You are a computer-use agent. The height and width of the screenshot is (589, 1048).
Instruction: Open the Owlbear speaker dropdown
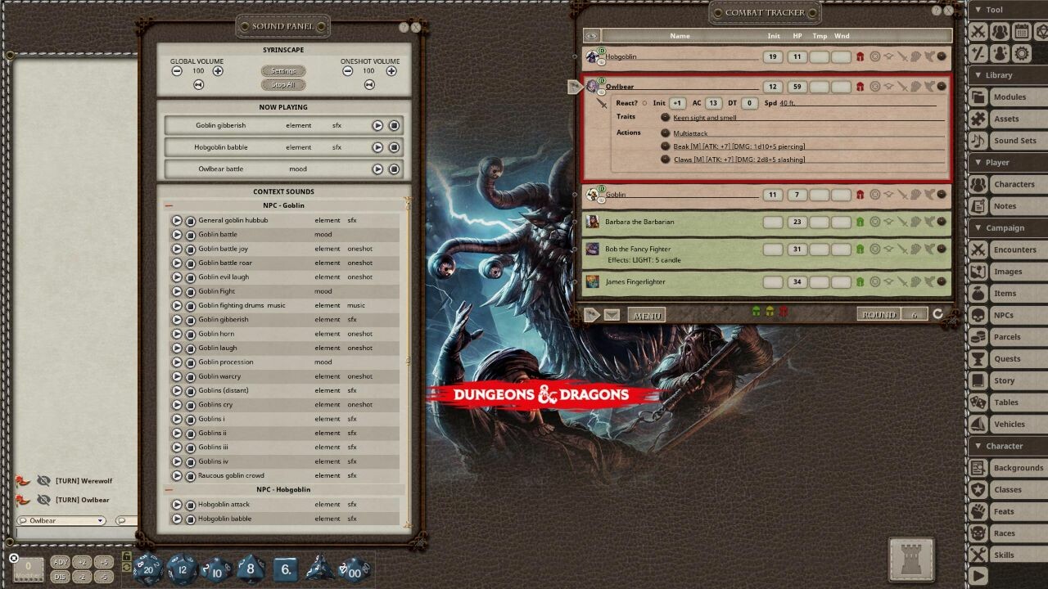(101, 520)
